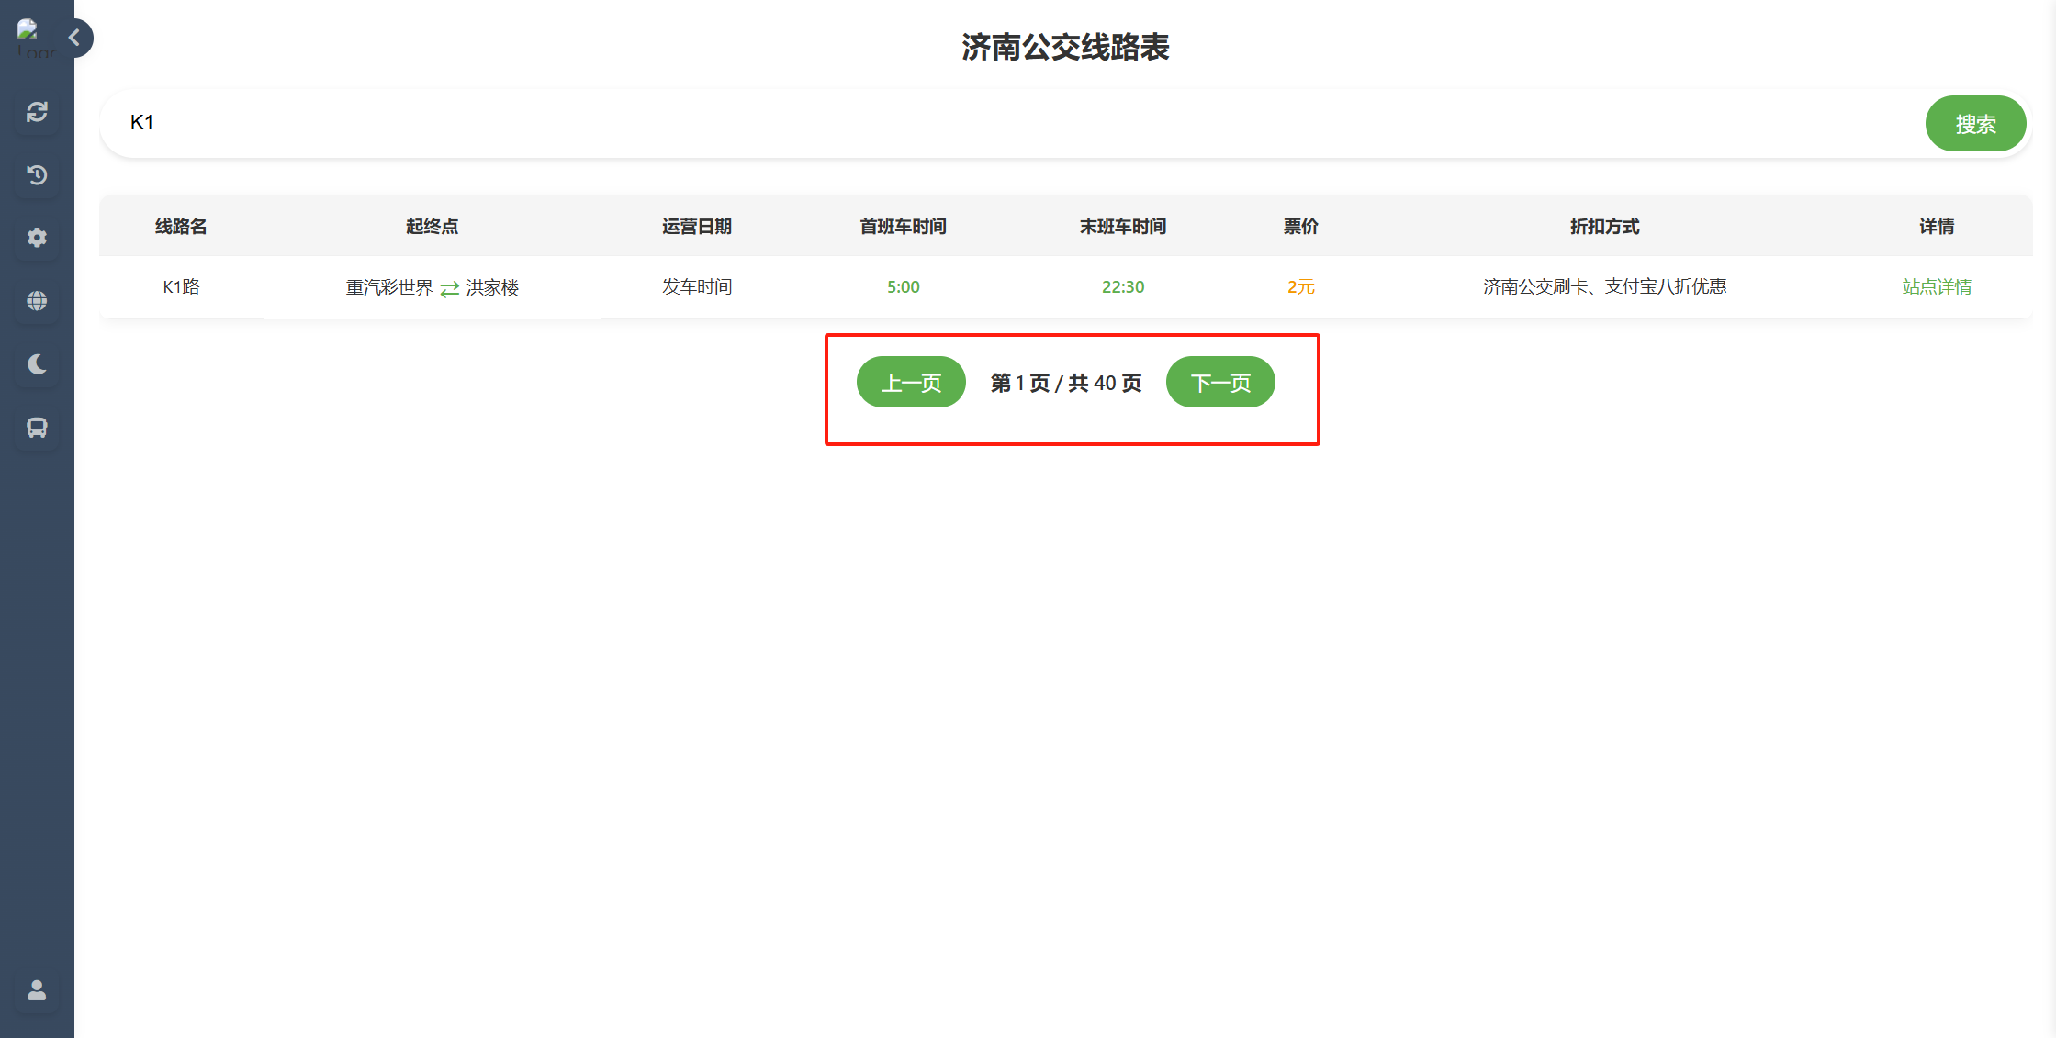Viewport: 2056px width, 1038px height.
Task: Click the search input containing K1
Action: point(1010,123)
